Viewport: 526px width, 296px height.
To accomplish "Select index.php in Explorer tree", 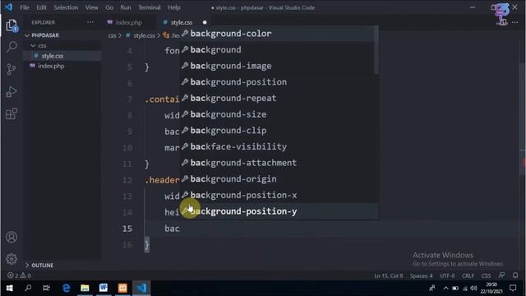I will tap(62, 66).
